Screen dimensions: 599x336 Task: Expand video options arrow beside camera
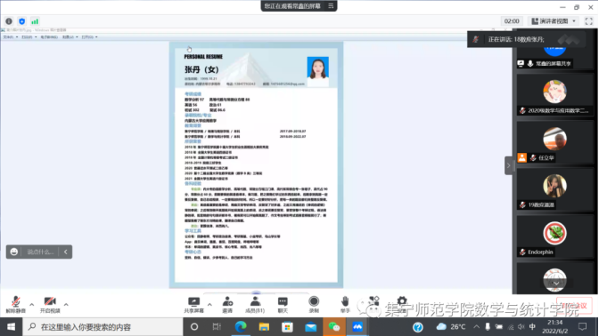[66, 304]
